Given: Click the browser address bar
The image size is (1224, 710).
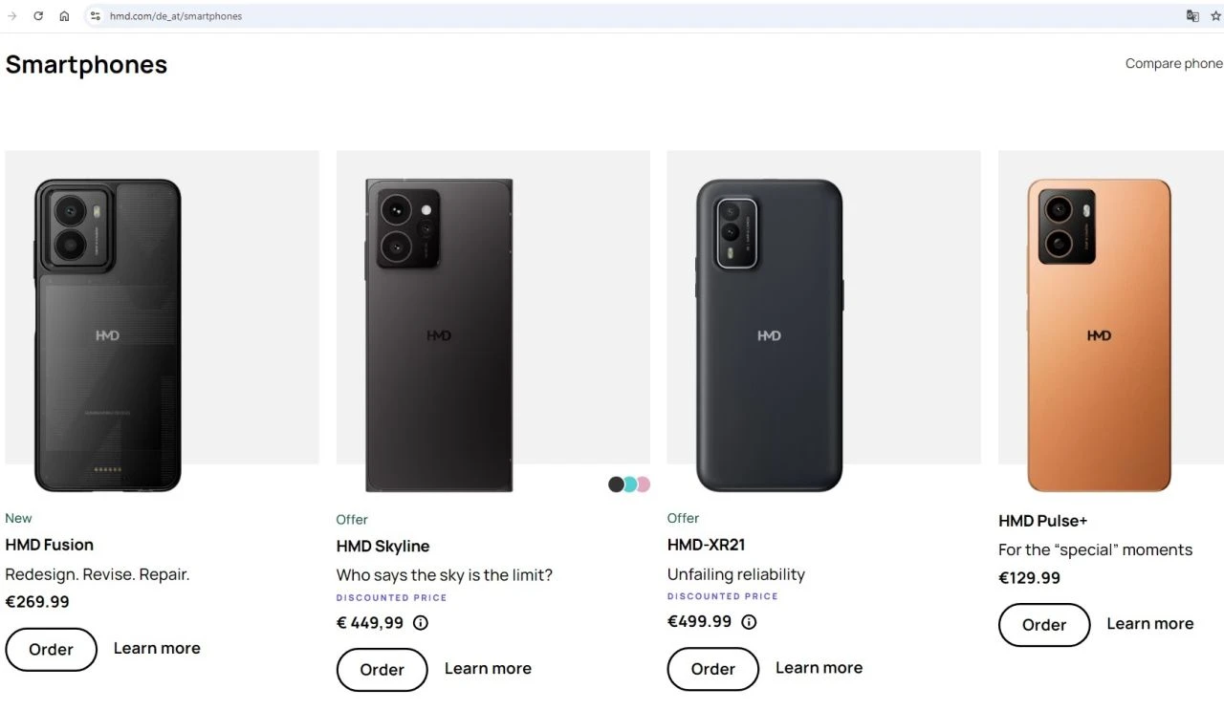Looking at the screenshot, I should (x=382, y=15).
